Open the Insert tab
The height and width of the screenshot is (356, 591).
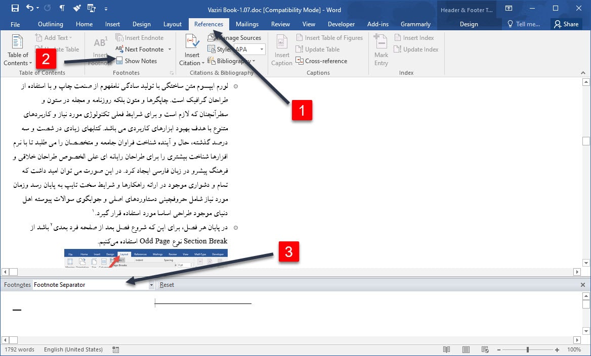(x=112, y=24)
